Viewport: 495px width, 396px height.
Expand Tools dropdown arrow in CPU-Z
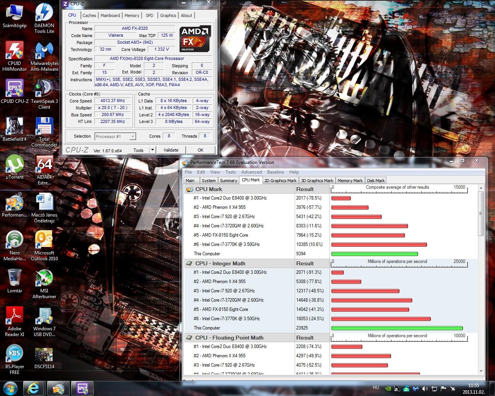tap(152, 150)
